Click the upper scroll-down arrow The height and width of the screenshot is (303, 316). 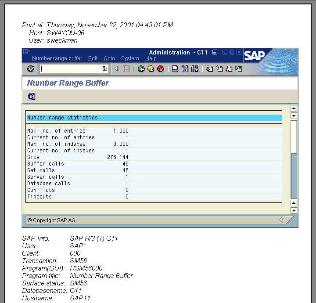tap(294, 116)
